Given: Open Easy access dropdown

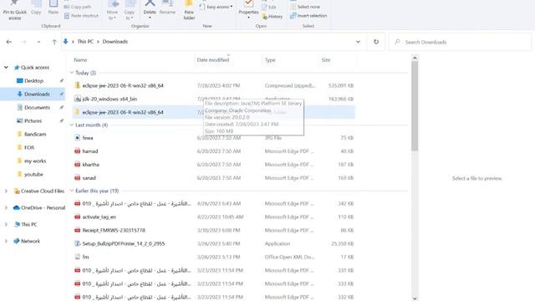Looking at the screenshot, I should pos(217,7).
